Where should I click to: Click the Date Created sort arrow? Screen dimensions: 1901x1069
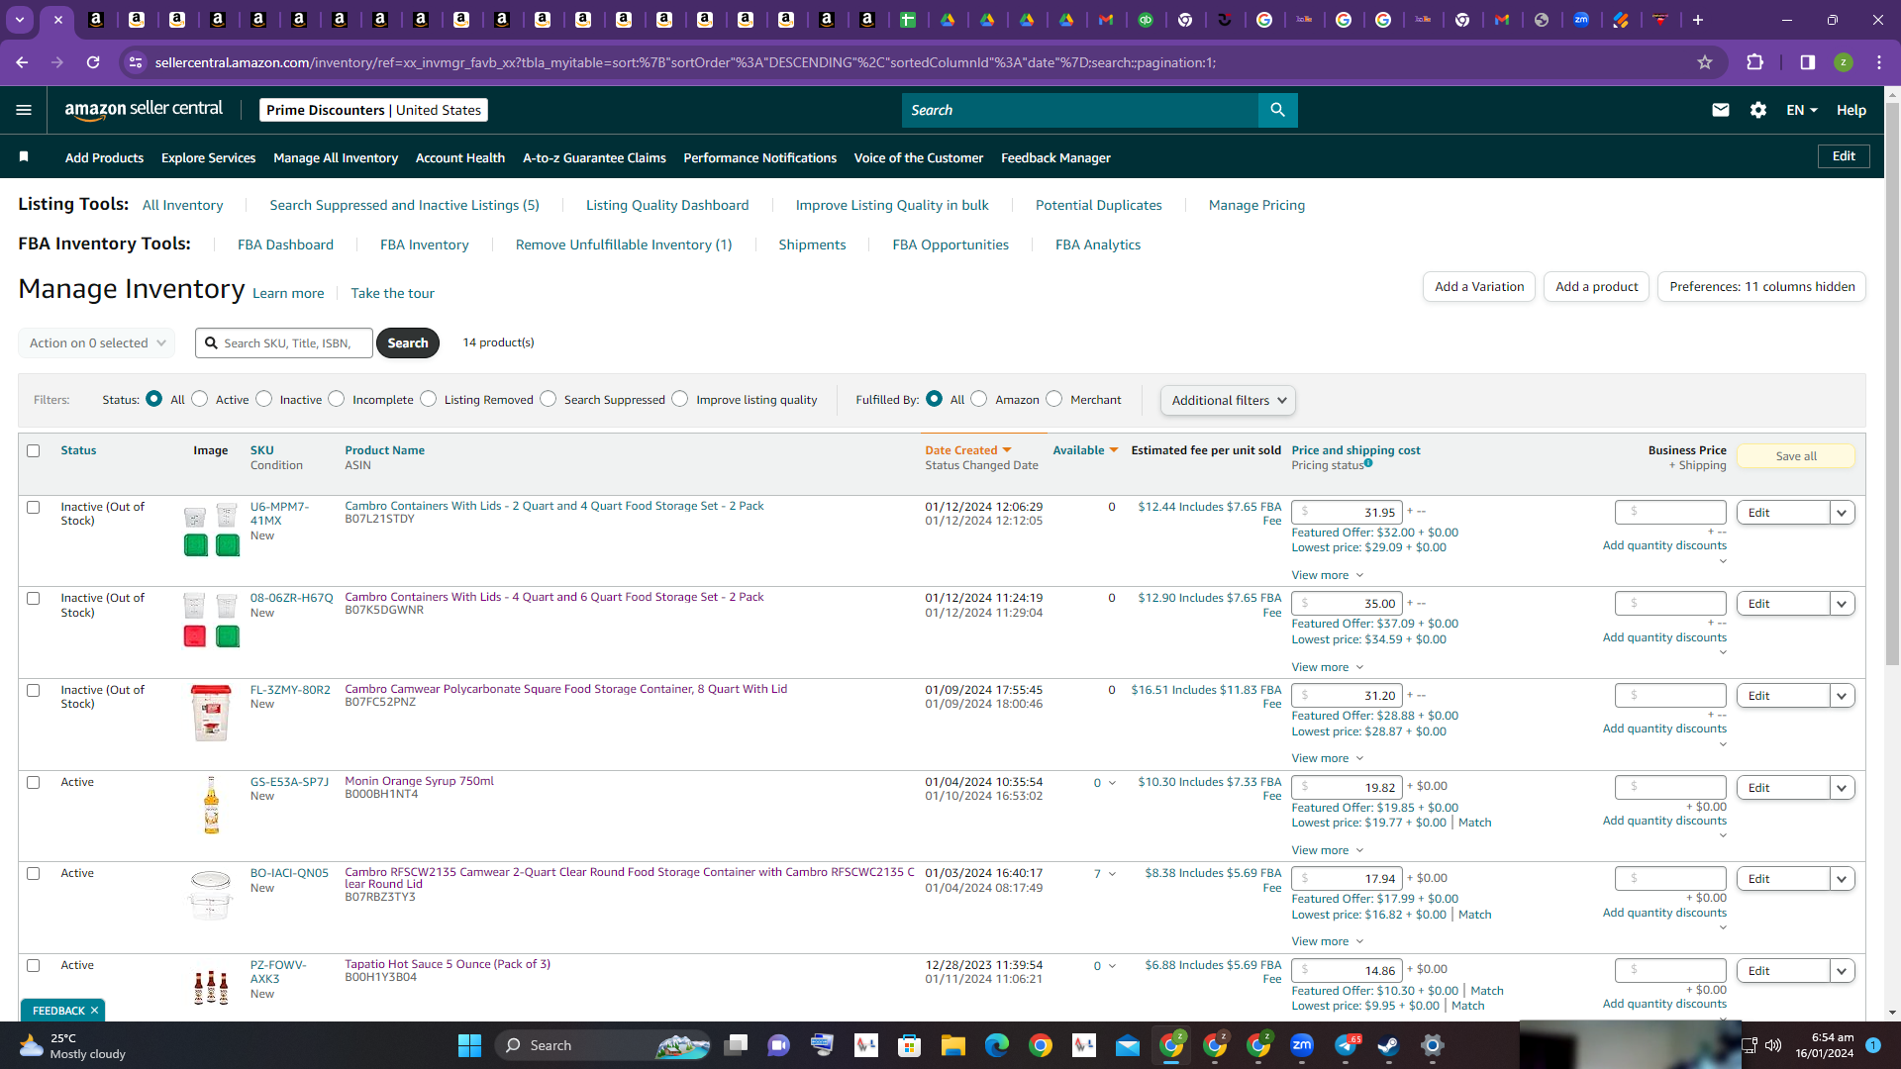1007,450
